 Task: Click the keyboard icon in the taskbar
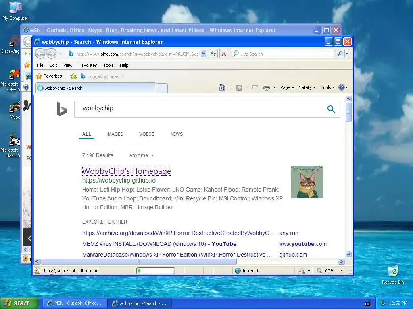coord(368,303)
